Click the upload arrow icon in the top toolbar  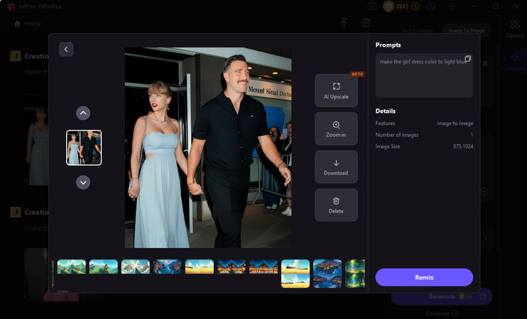(344, 23)
